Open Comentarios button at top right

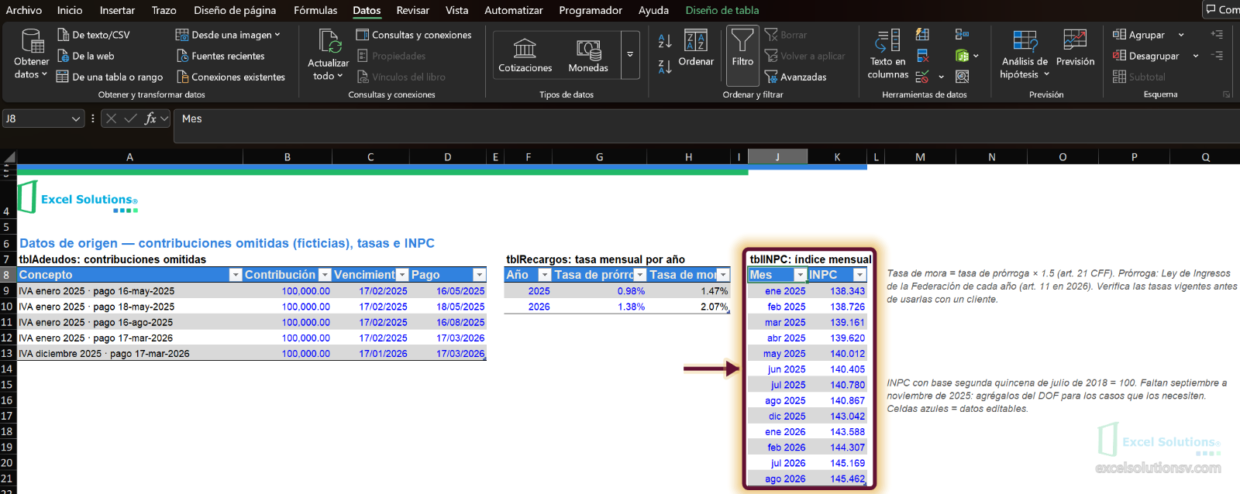[x=1222, y=9]
